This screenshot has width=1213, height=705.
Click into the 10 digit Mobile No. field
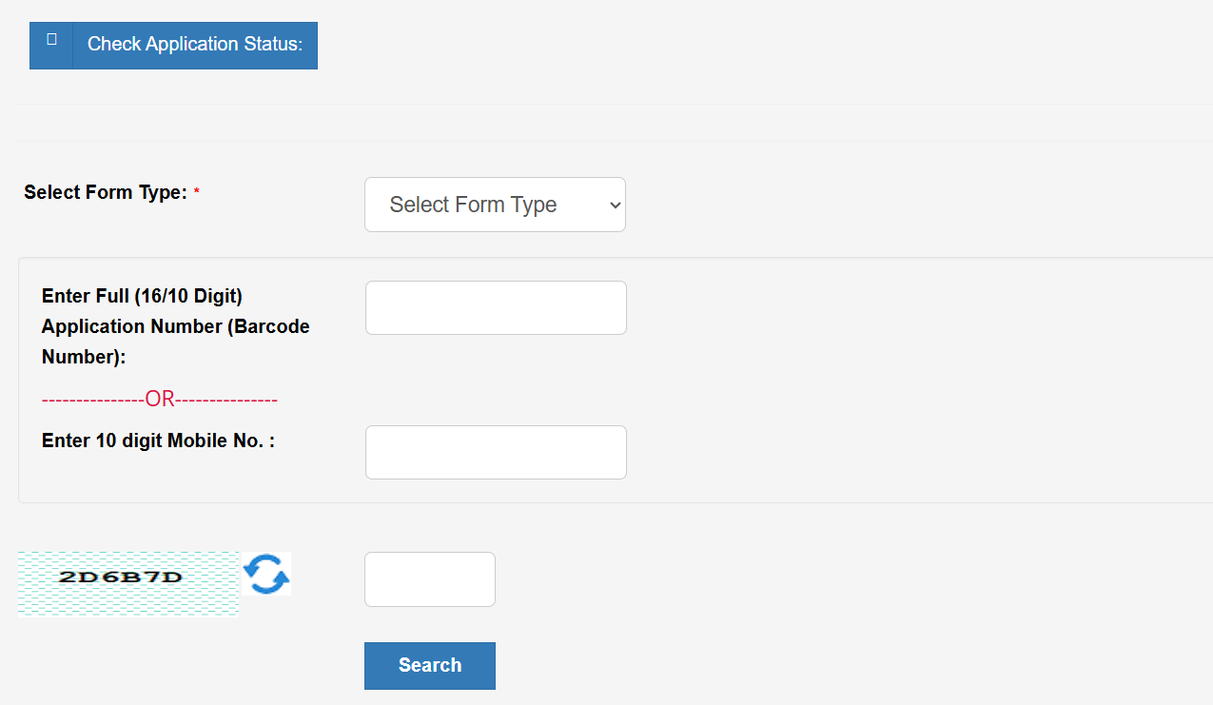(496, 452)
